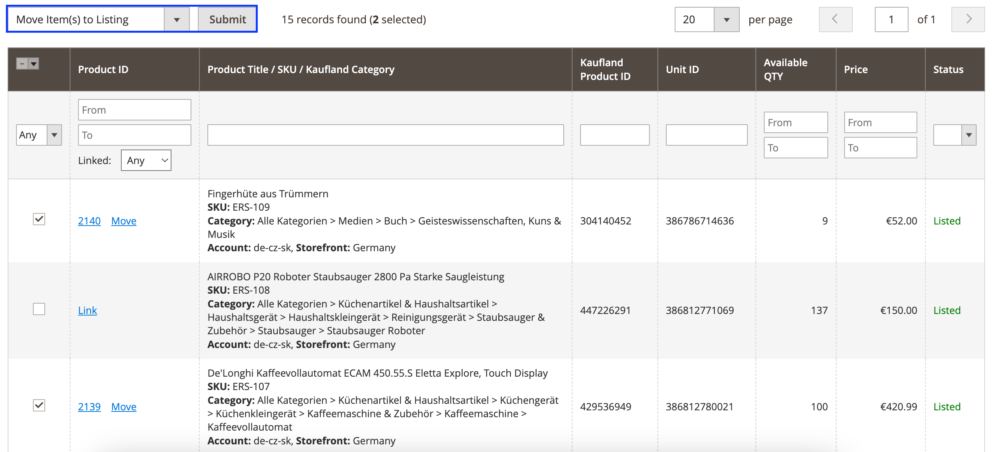
Task: Click Move link for product 2139
Action: 124,406
